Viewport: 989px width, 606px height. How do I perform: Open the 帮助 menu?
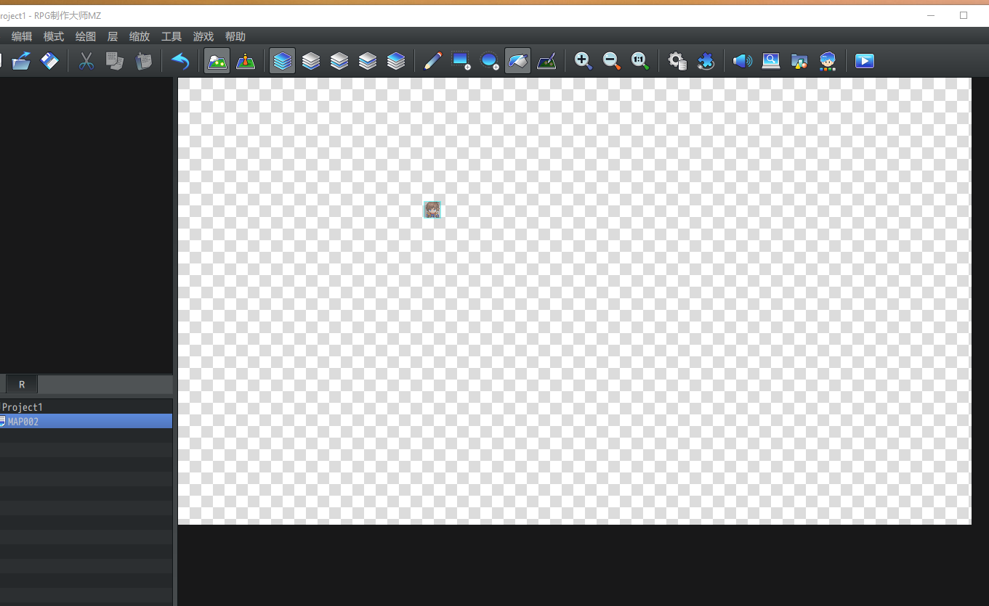pos(235,36)
